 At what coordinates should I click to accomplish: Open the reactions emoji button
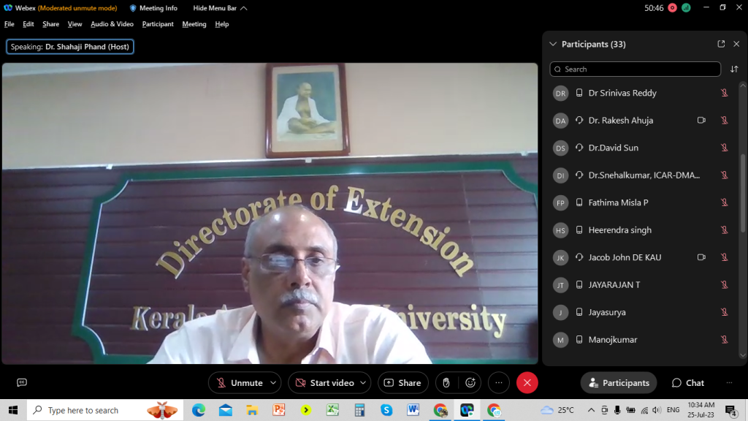[470, 383]
